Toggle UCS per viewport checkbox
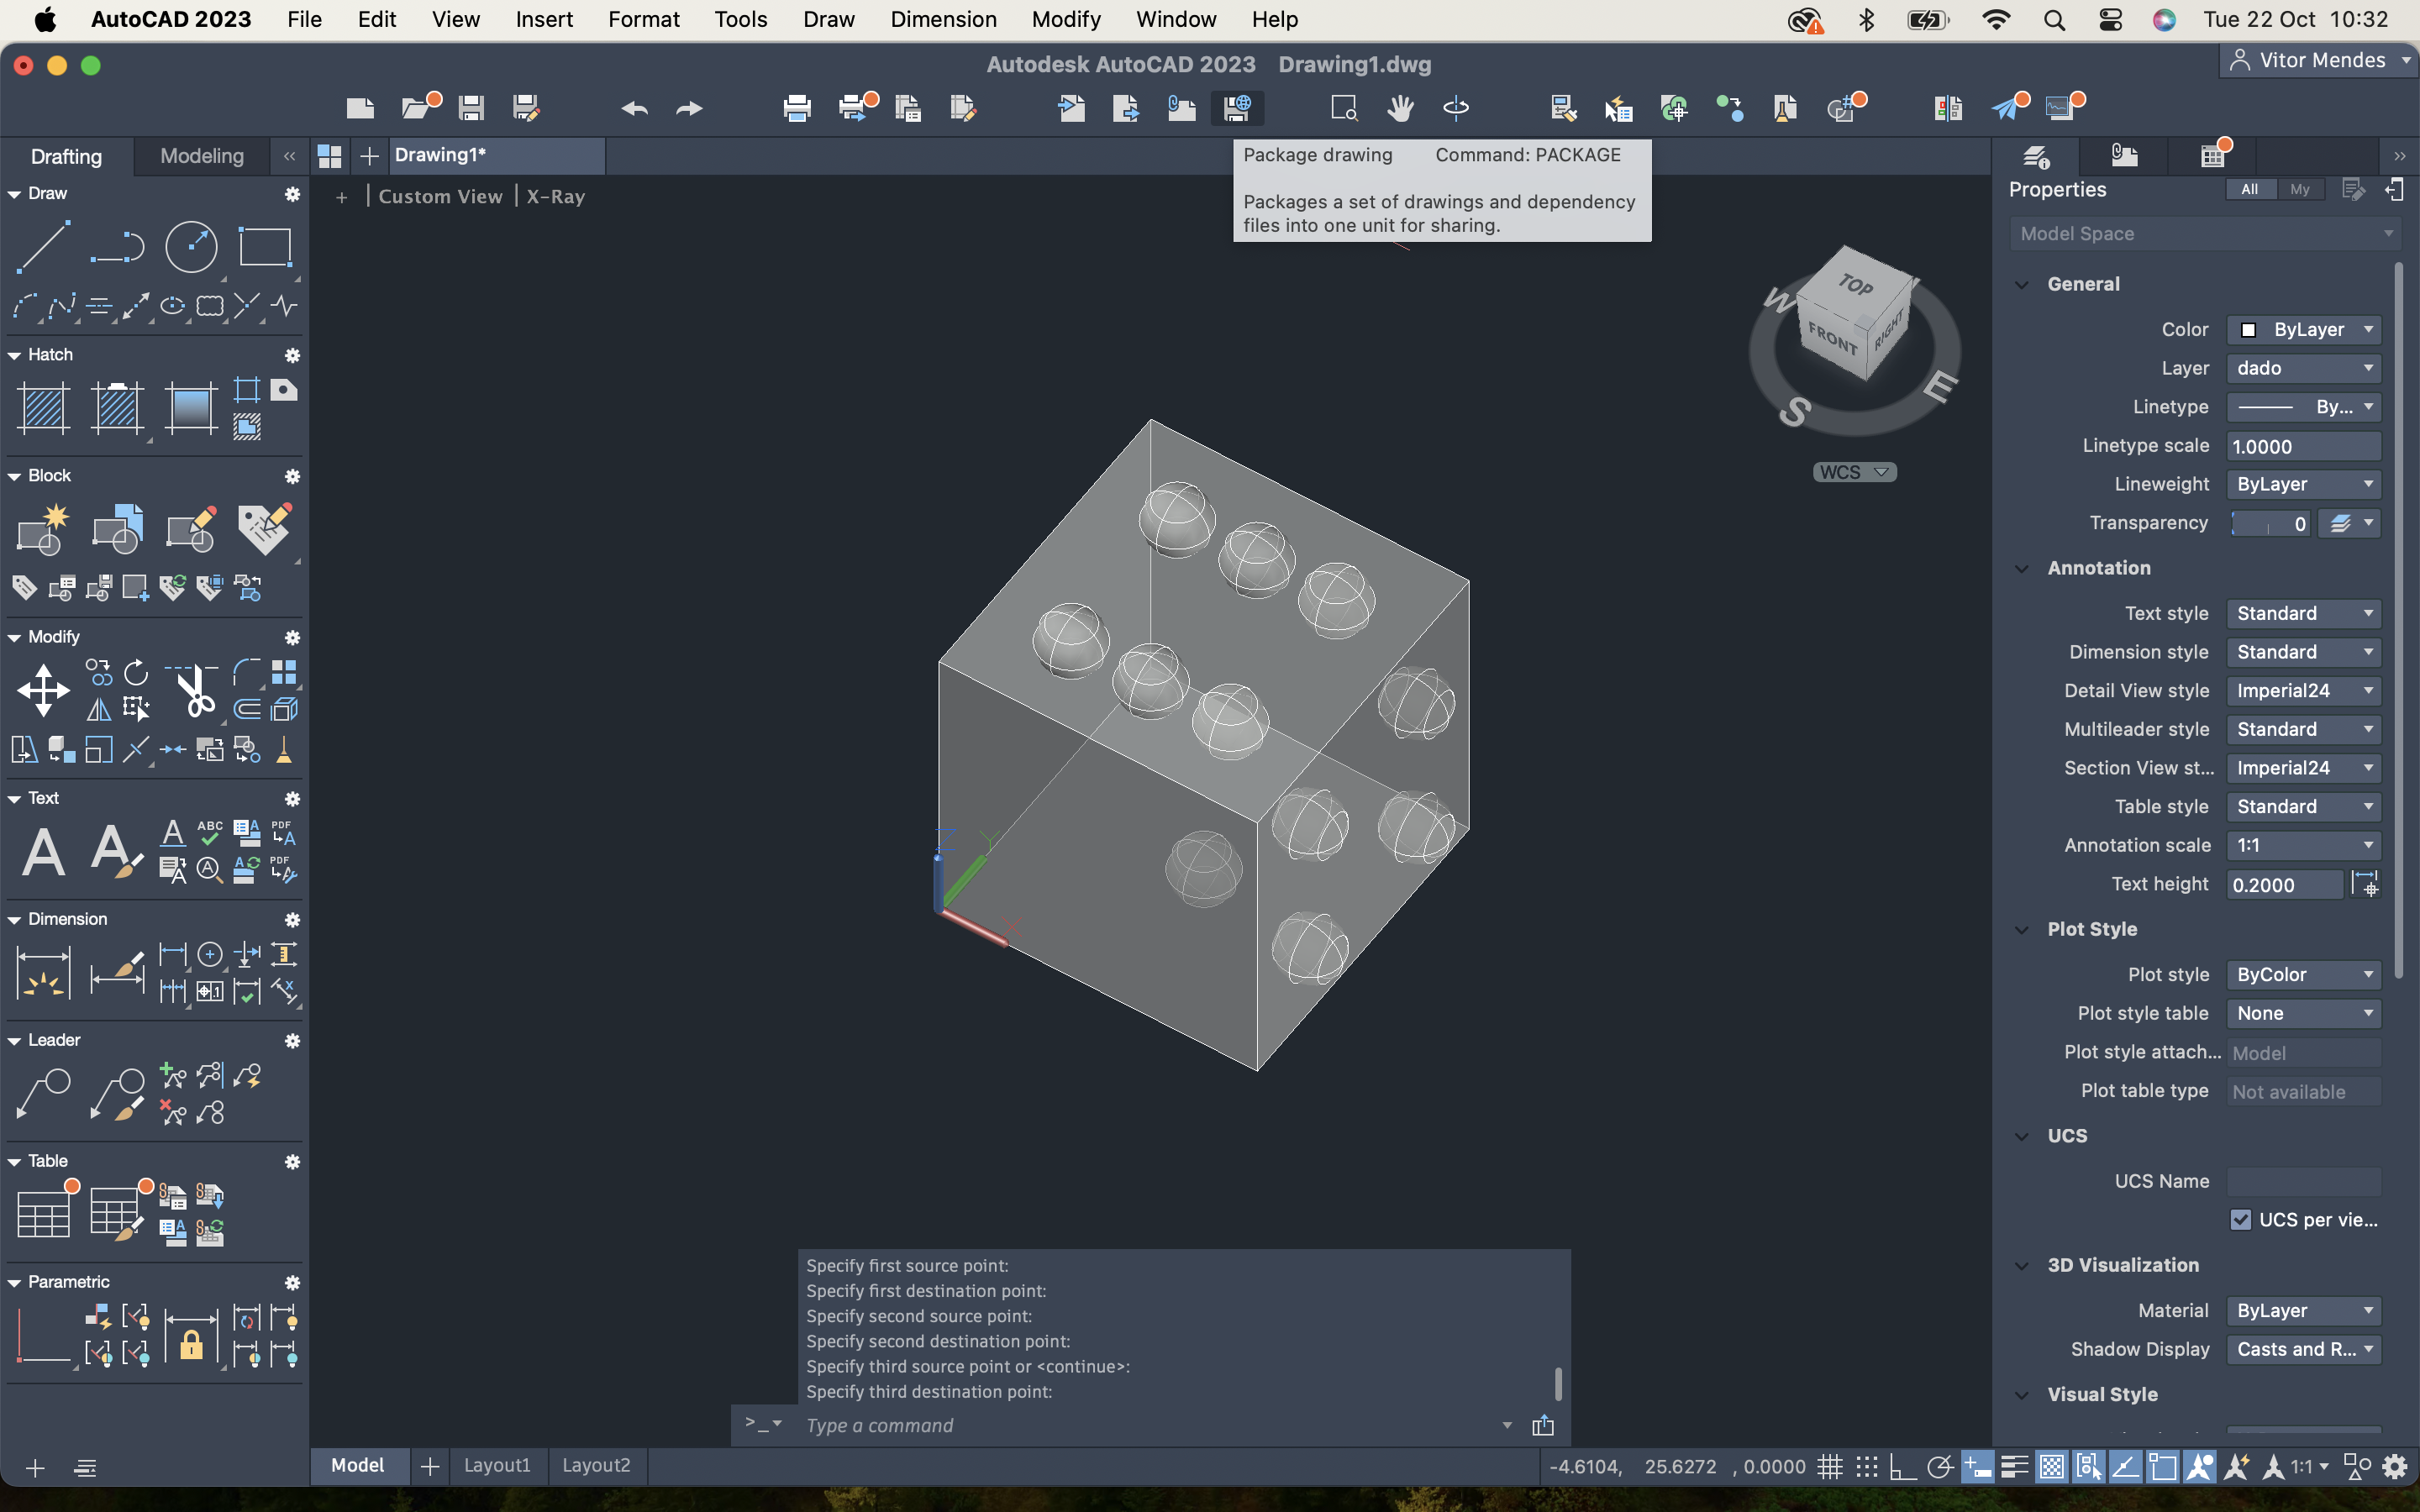2420x1512 pixels. (x=2240, y=1220)
